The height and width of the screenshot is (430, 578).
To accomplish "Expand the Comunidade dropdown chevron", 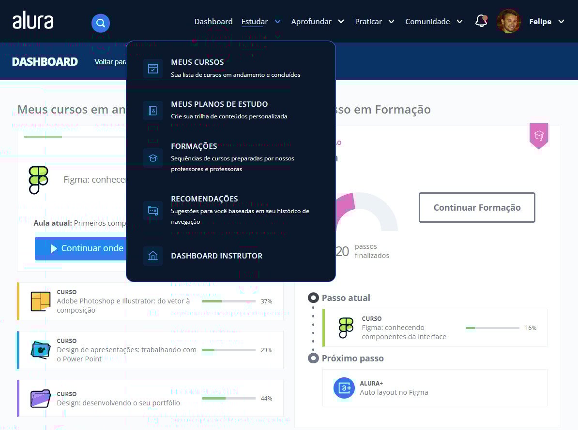I will (x=459, y=22).
